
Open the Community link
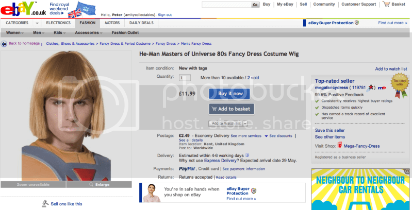(x=324, y=4)
